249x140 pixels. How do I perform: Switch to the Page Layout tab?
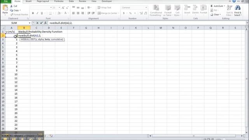(x=43, y=1)
